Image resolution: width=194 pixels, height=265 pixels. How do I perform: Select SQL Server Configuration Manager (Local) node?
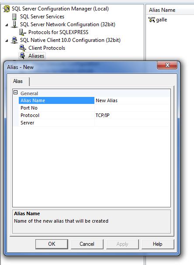pos(60,9)
